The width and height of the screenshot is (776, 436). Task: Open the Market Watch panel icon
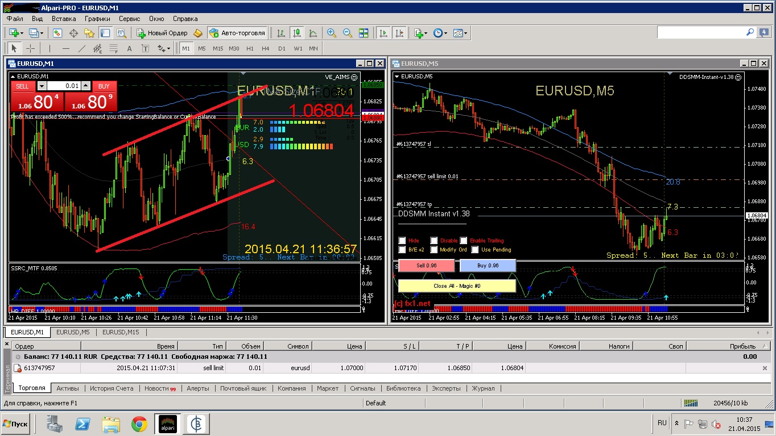pos(57,33)
